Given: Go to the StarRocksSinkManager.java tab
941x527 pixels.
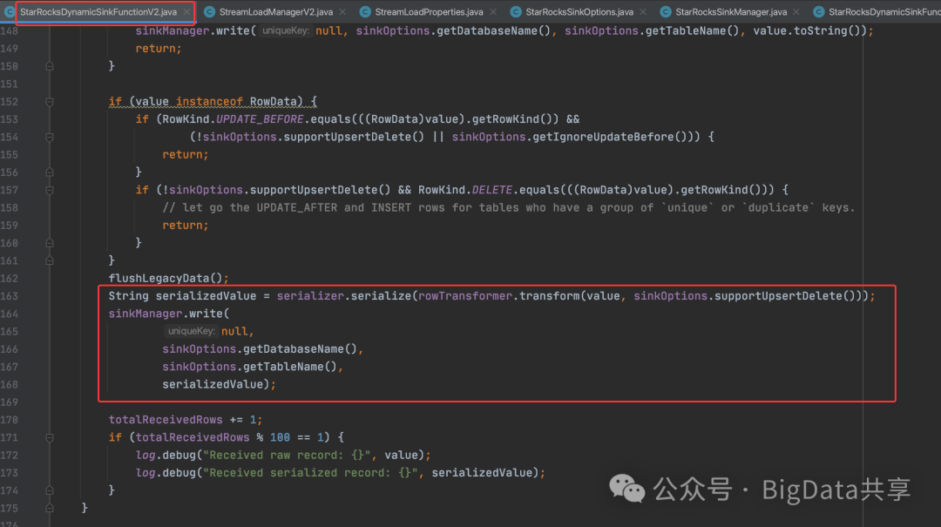Looking at the screenshot, I should (x=731, y=12).
